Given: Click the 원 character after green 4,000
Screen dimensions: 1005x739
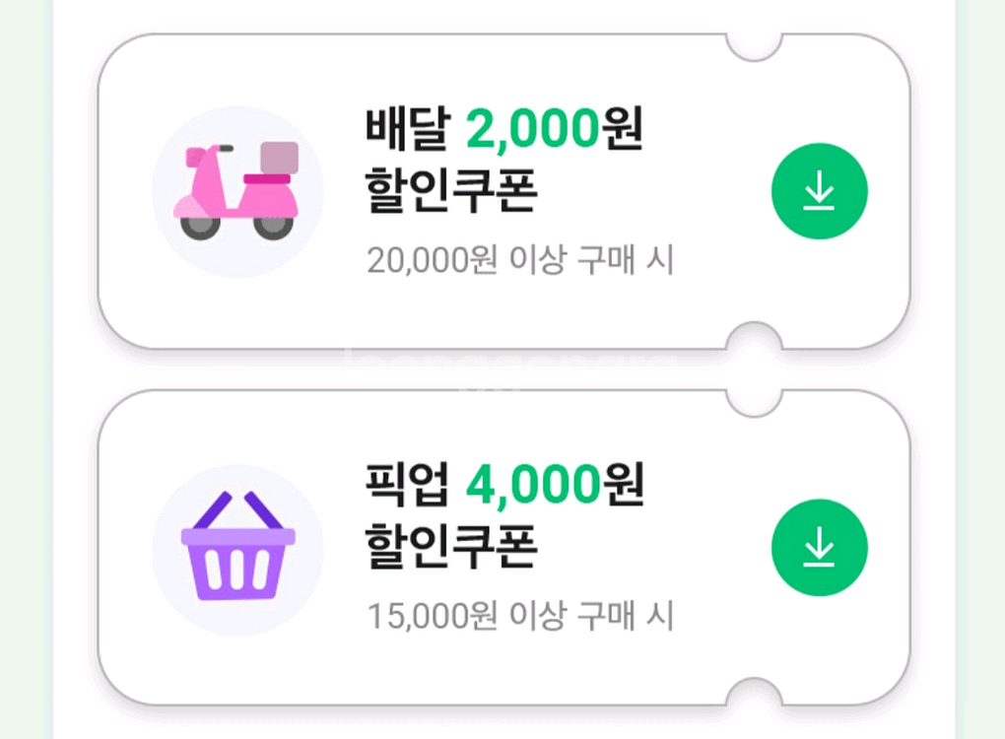Looking at the screenshot, I should 623,484.
